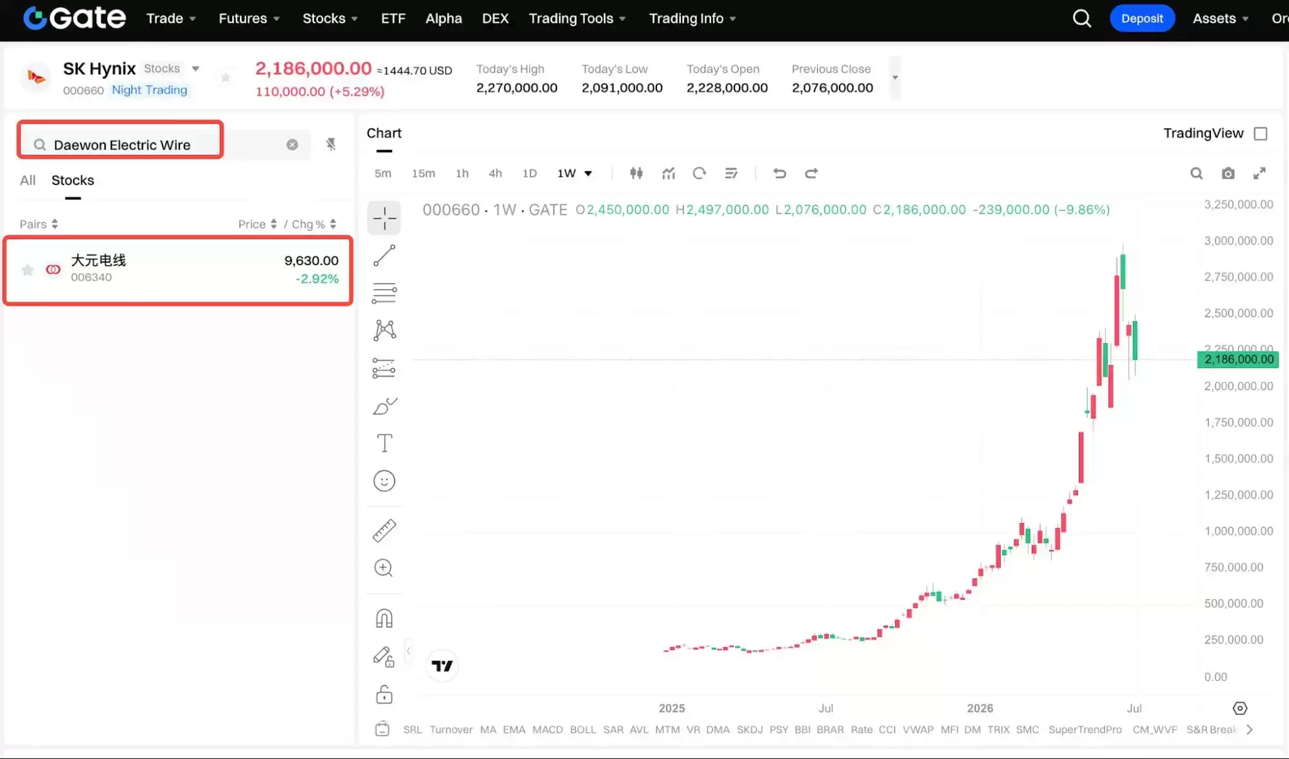Select the zoom in tool

pyautogui.click(x=384, y=568)
